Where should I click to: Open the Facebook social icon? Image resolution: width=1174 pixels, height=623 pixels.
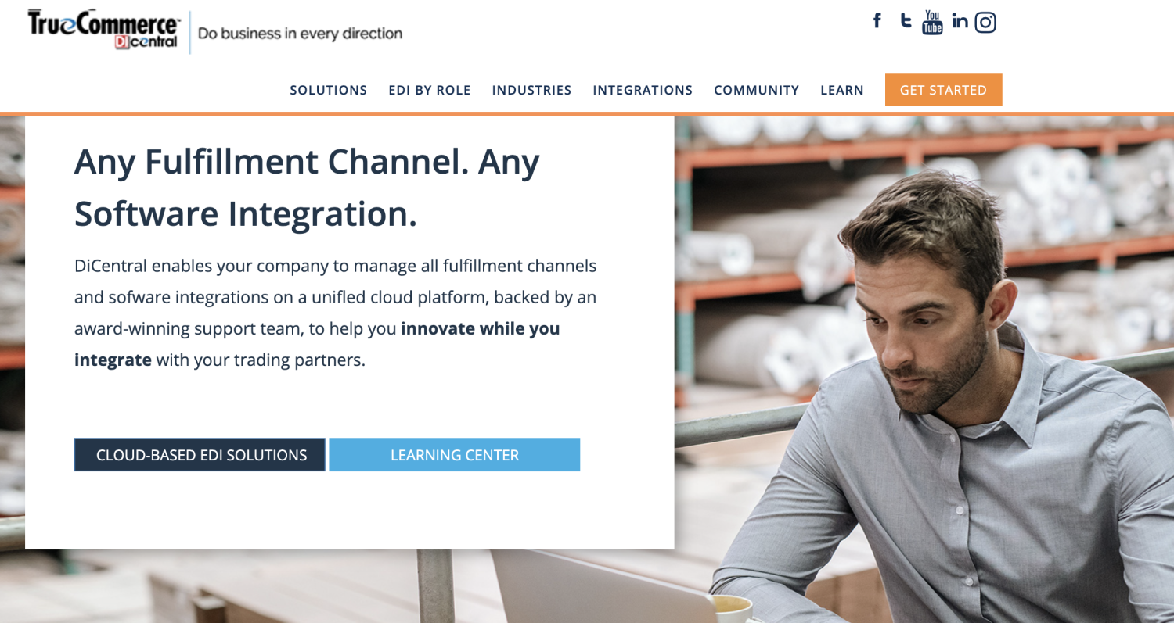point(877,21)
